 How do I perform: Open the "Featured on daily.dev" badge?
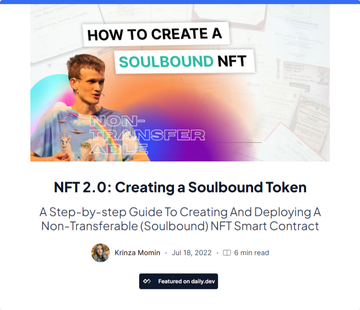(179, 281)
